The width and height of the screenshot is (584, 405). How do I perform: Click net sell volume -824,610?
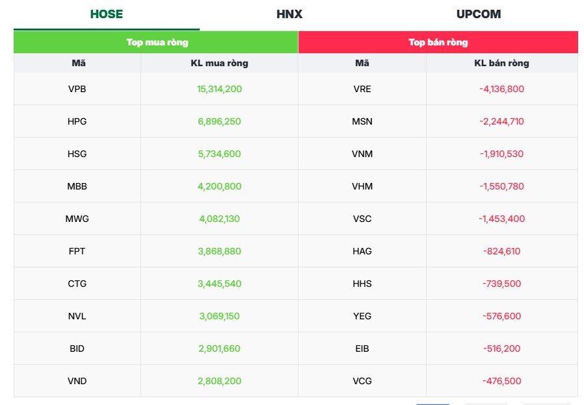[501, 251]
